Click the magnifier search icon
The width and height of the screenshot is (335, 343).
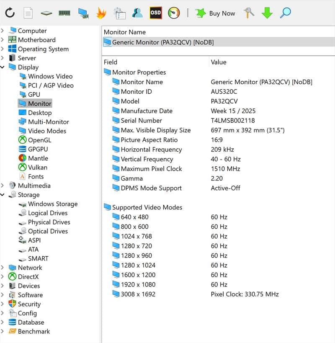tap(286, 13)
